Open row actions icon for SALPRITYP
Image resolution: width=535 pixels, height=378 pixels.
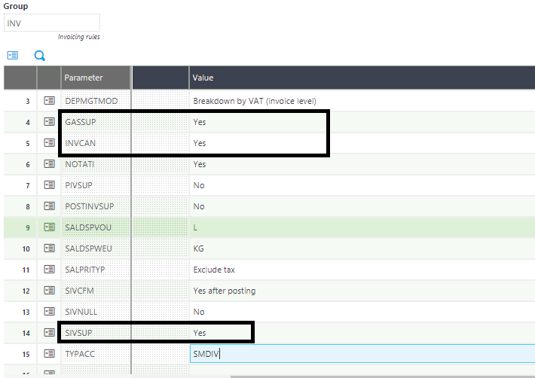[x=50, y=270]
